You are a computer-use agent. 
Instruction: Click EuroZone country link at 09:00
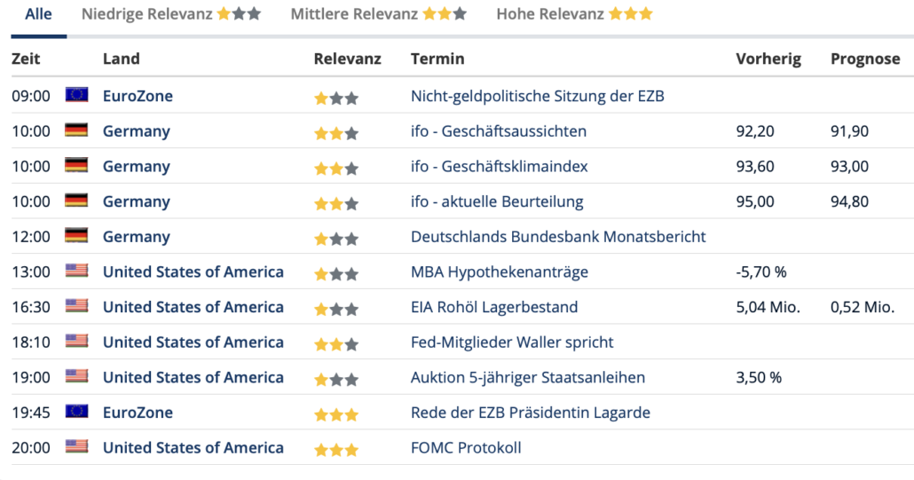click(138, 96)
